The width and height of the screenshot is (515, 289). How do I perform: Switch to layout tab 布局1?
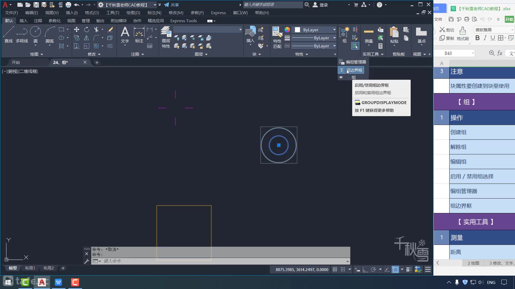point(30,268)
